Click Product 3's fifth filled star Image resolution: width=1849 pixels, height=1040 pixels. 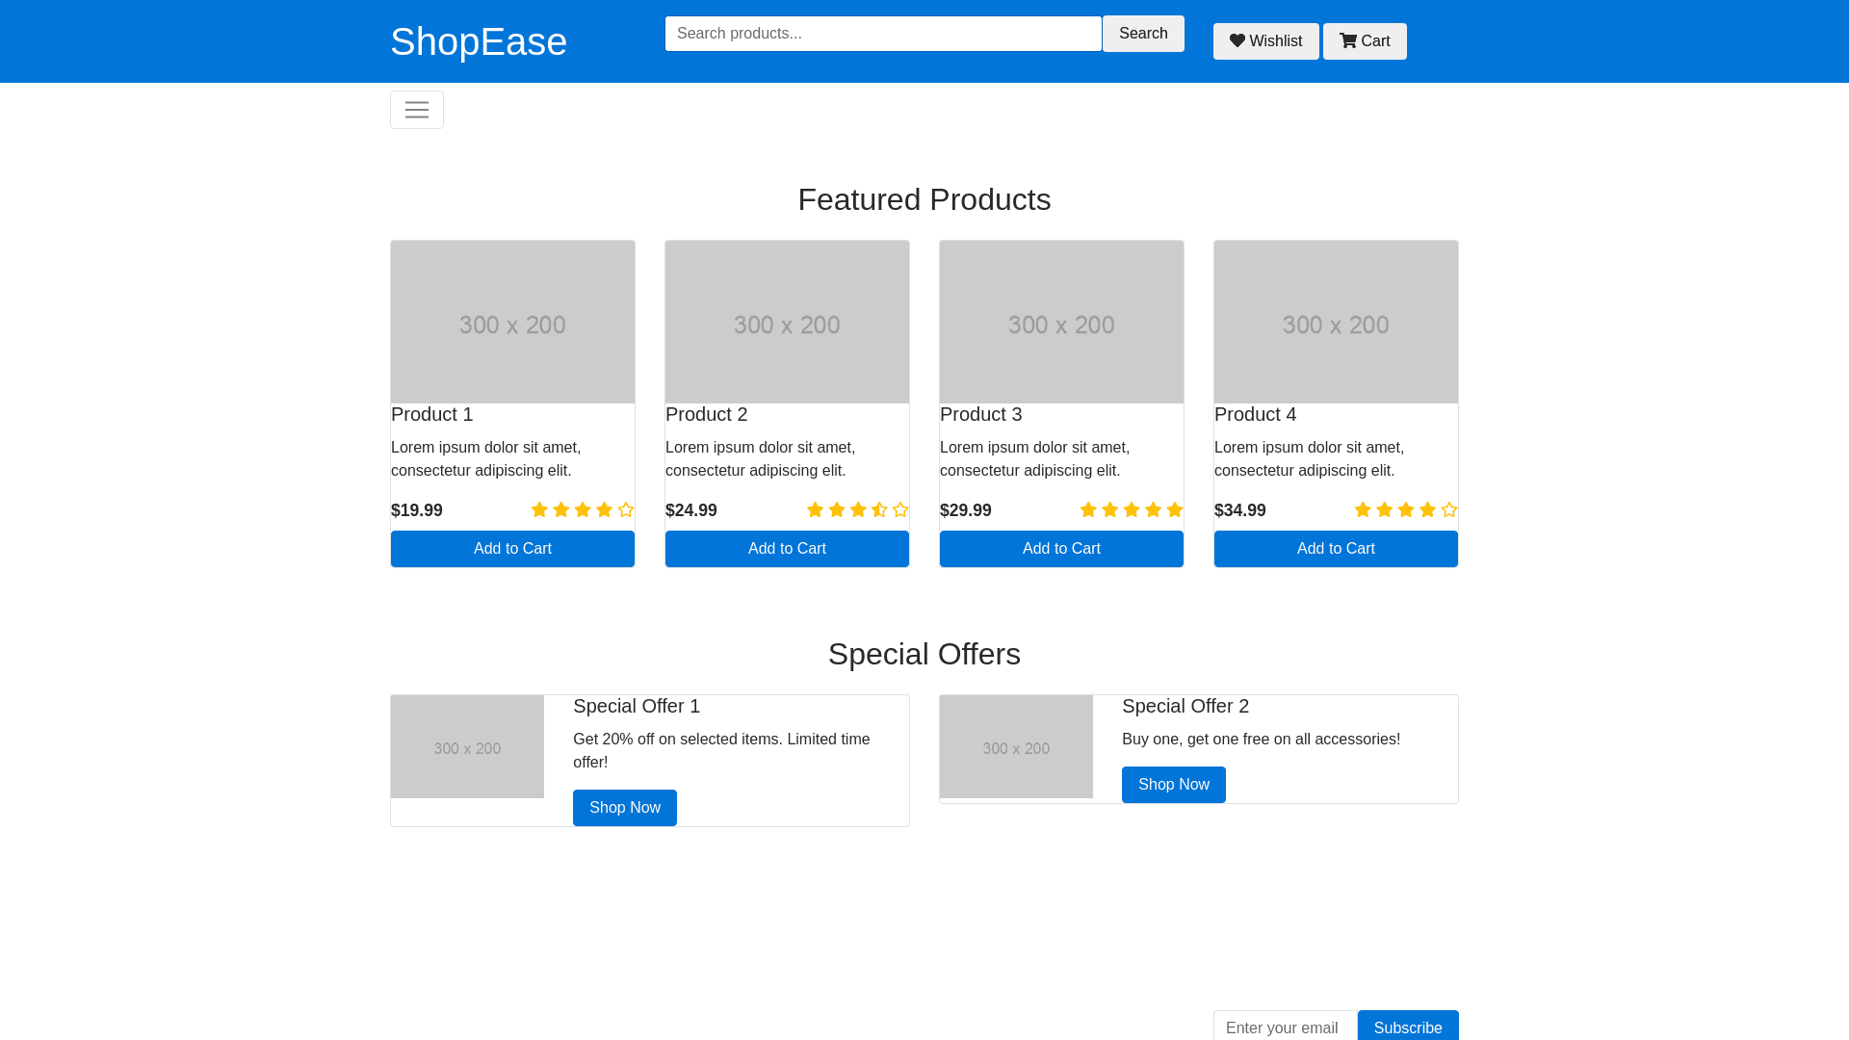[1175, 510]
